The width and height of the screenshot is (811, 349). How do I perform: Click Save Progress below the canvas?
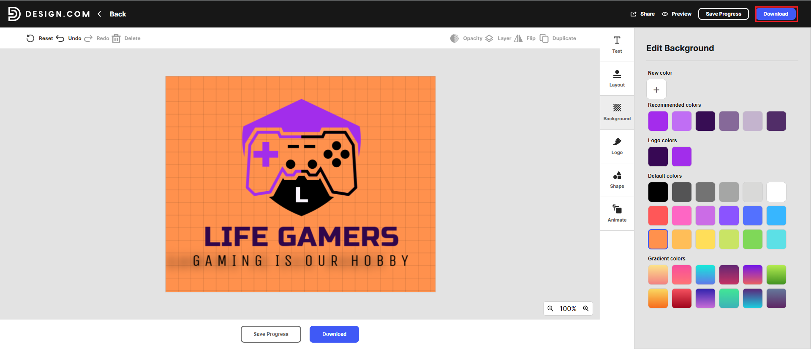(x=271, y=334)
